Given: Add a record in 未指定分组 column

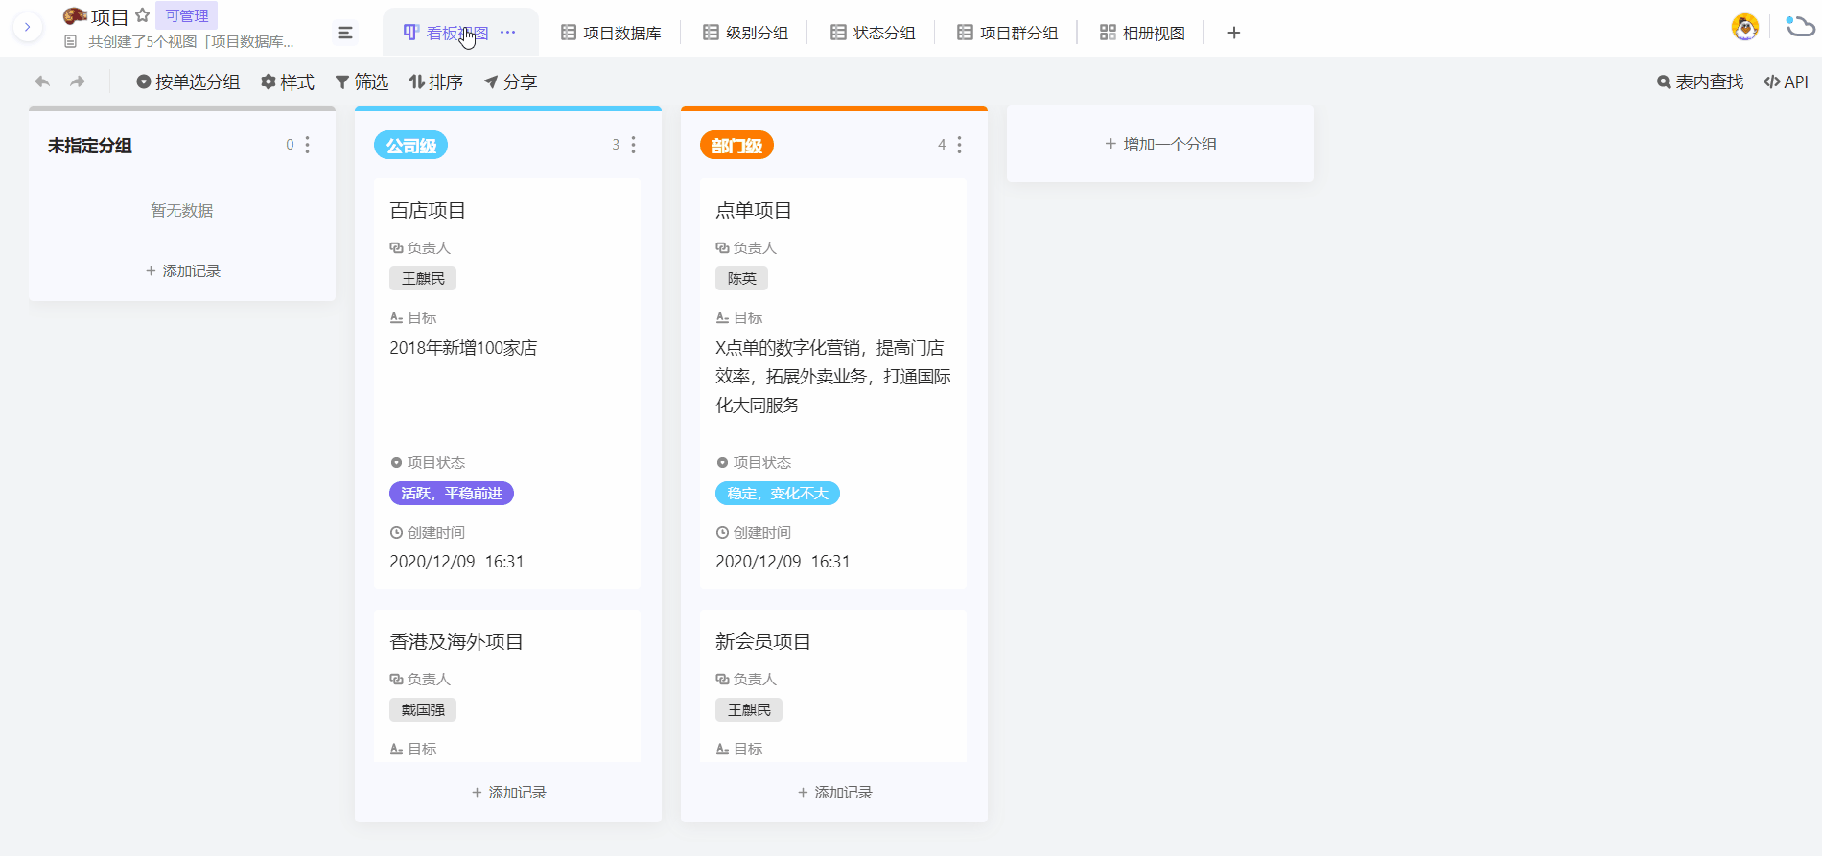Looking at the screenshot, I should pos(182,271).
